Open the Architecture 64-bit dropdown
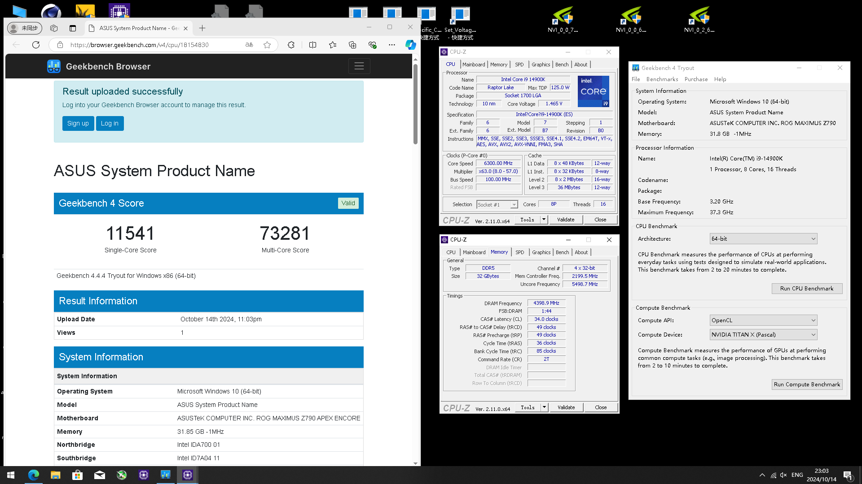862x484 pixels. pyautogui.click(x=763, y=239)
